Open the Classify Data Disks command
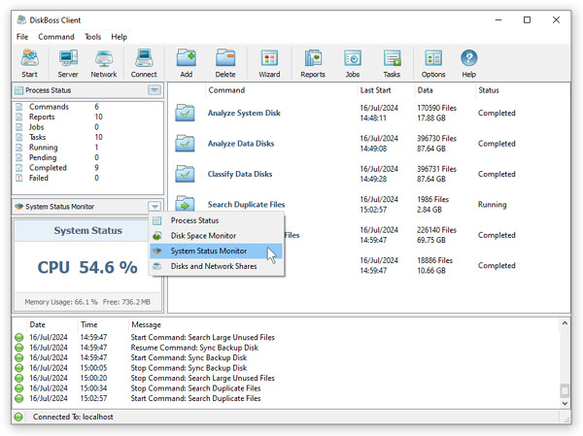The width and height of the screenshot is (583, 436). (240, 174)
